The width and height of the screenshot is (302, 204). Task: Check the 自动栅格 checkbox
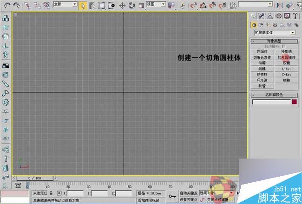coord(283,46)
